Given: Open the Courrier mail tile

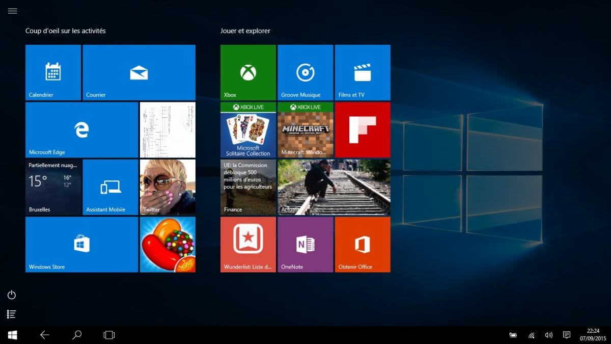Looking at the screenshot, I should [139, 72].
